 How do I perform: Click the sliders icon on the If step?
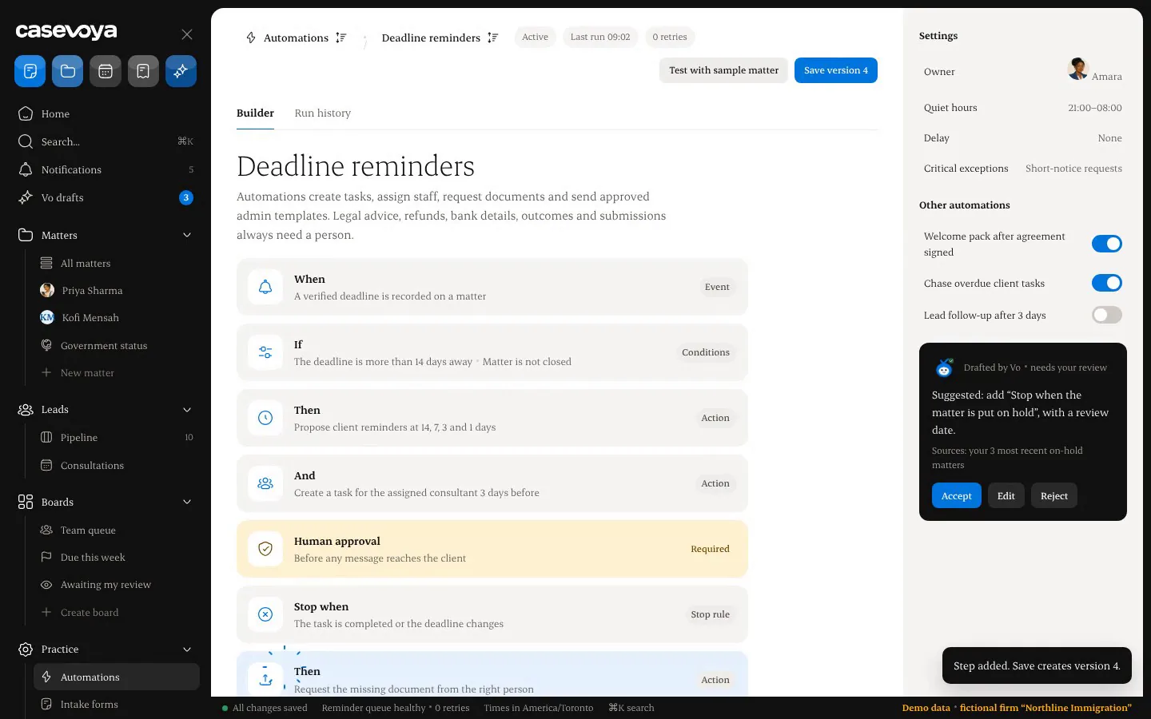[x=265, y=352]
